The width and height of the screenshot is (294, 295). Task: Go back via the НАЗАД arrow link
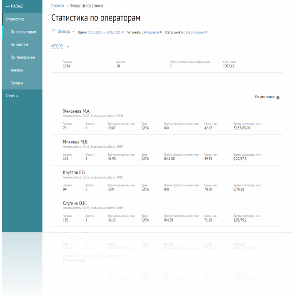tap(14, 6)
